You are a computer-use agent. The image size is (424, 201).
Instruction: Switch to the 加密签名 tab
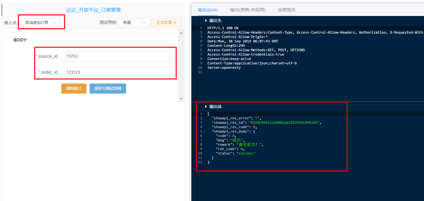click(x=287, y=10)
